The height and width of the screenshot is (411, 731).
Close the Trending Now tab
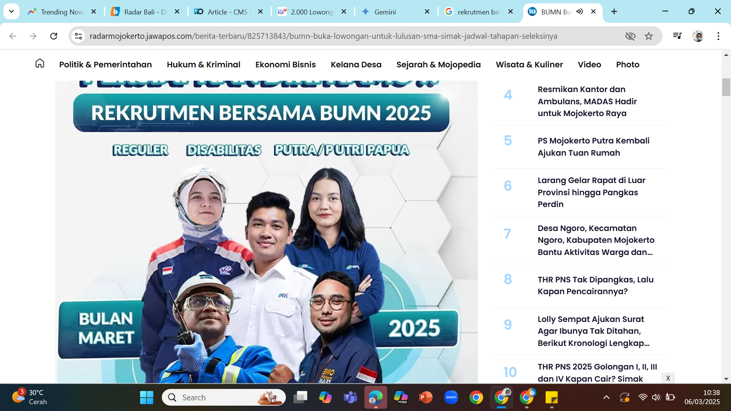tap(94, 12)
